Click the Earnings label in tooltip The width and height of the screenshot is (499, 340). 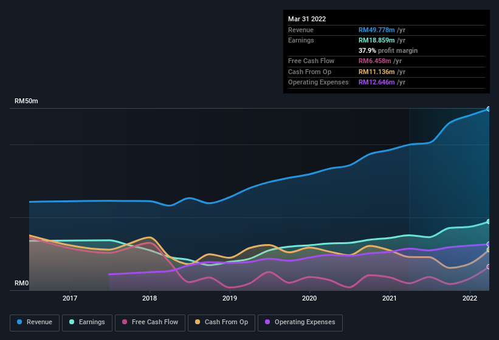tap(301, 40)
